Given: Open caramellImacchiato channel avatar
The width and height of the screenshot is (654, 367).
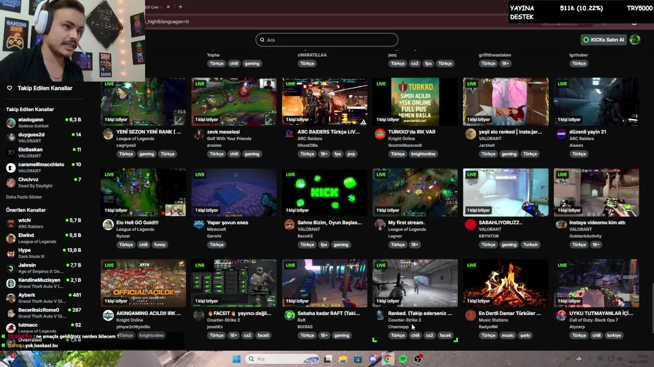Looking at the screenshot, I should click(11, 168).
